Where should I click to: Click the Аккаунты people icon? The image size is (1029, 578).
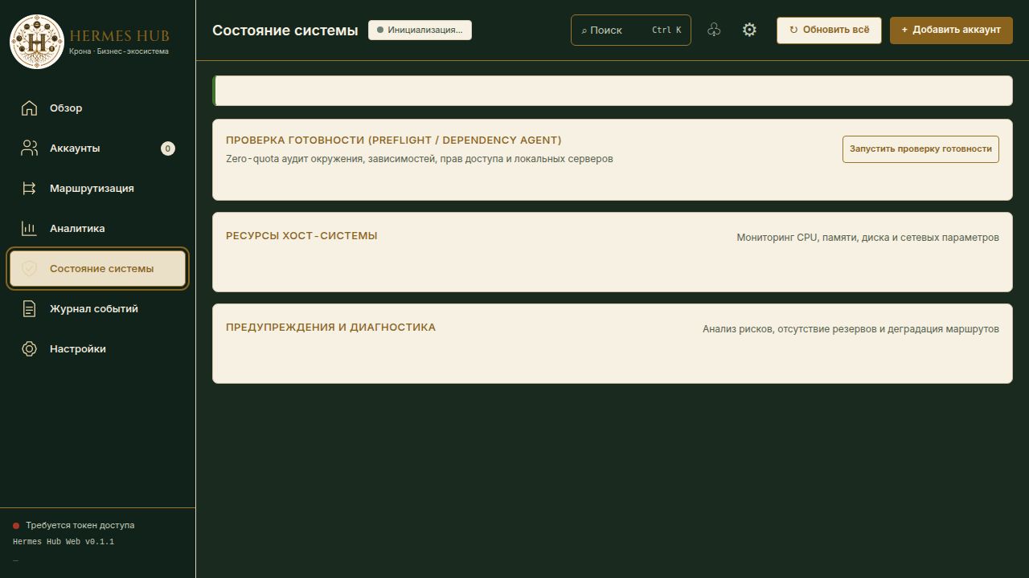tap(29, 148)
